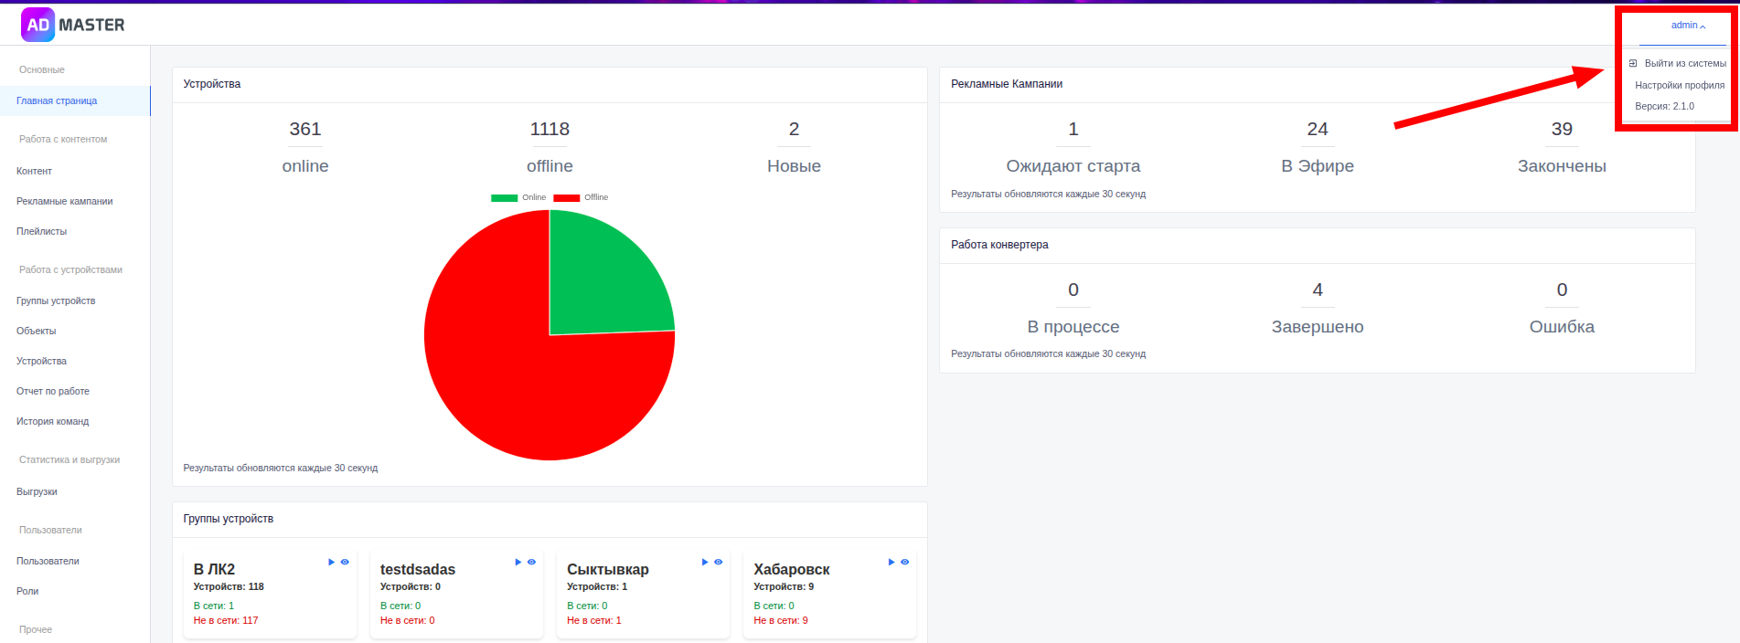Screen dimensions: 1740x643
Task: Play content for the Хабаровск group
Action: click(891, 562)
